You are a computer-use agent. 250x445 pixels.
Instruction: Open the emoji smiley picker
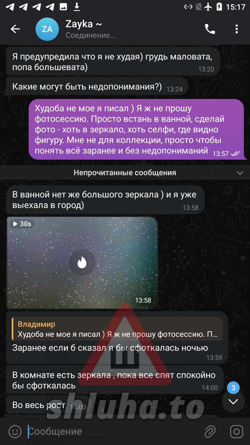tap(15, 432)
